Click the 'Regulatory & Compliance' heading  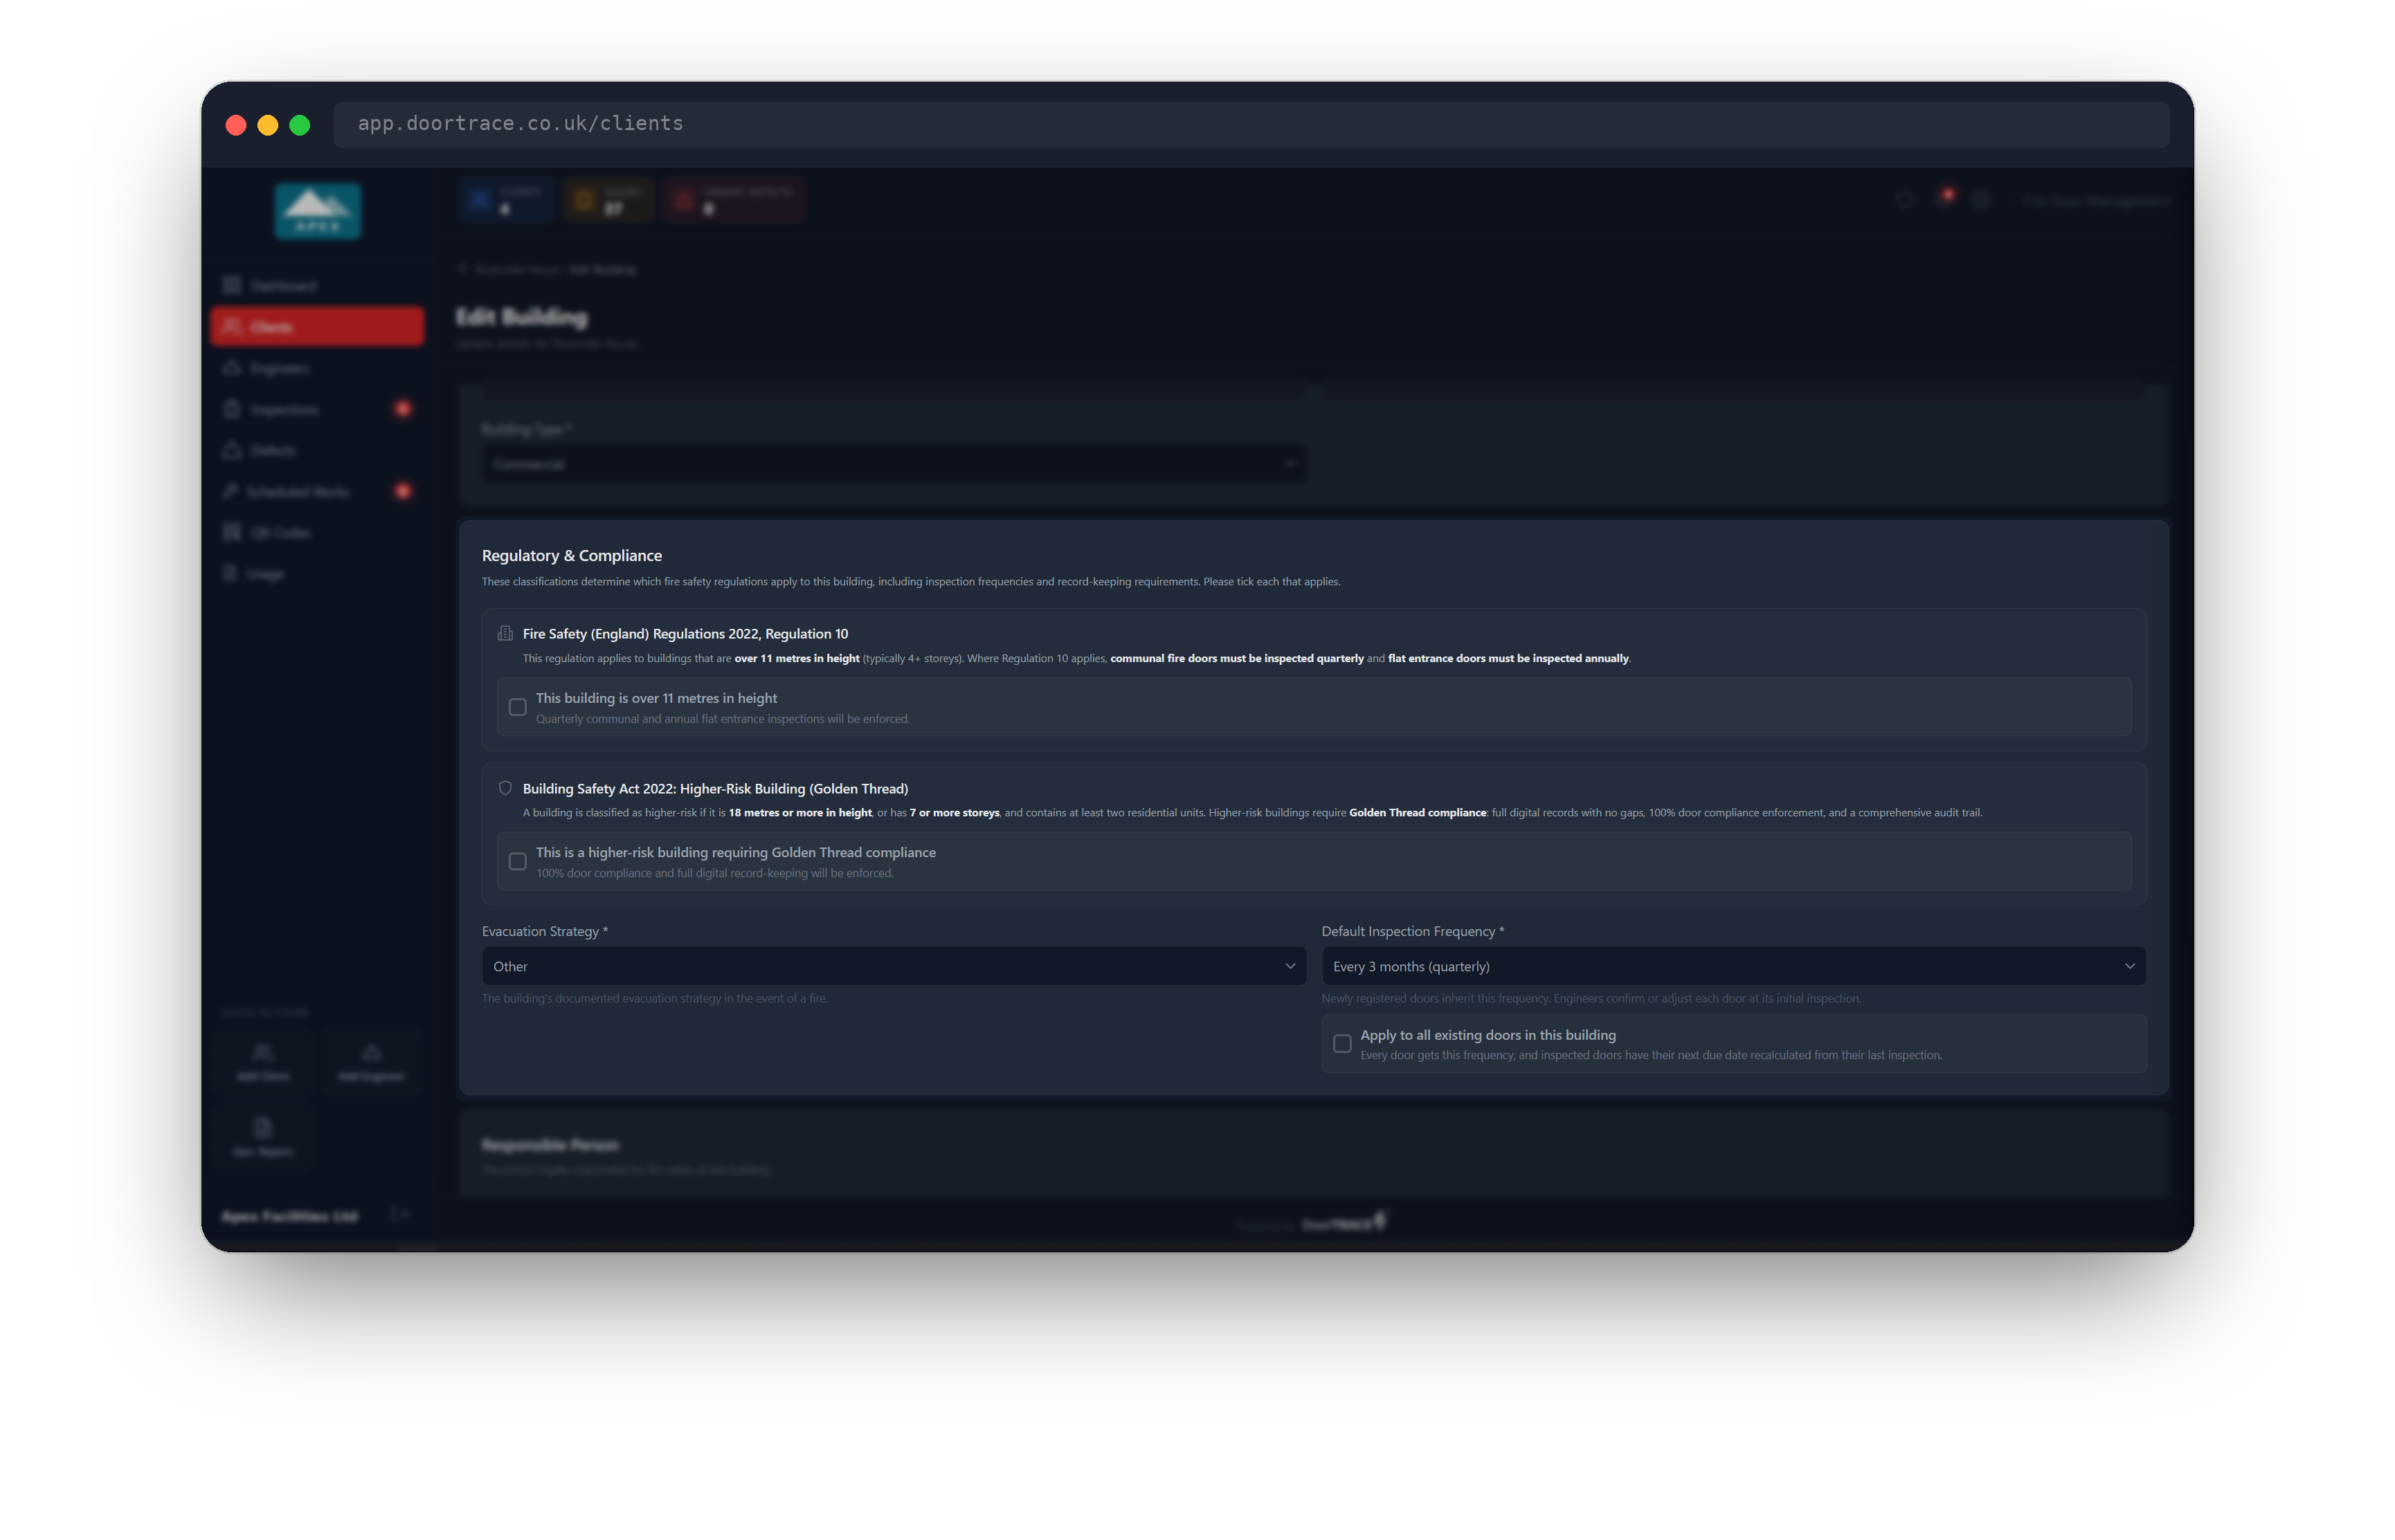click(x=571, y=555)
